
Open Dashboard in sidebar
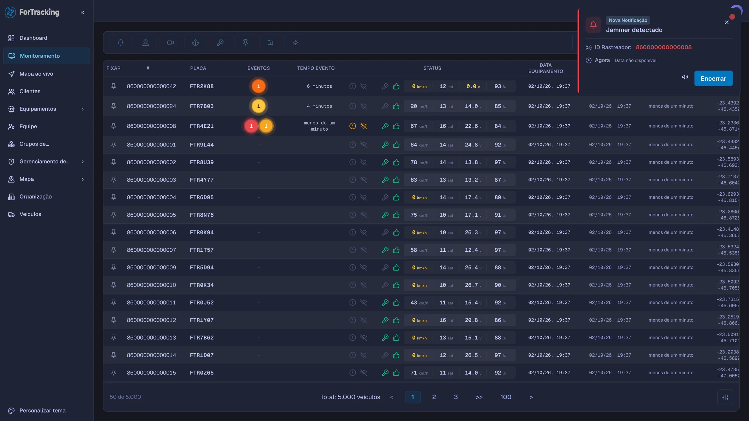47,38
